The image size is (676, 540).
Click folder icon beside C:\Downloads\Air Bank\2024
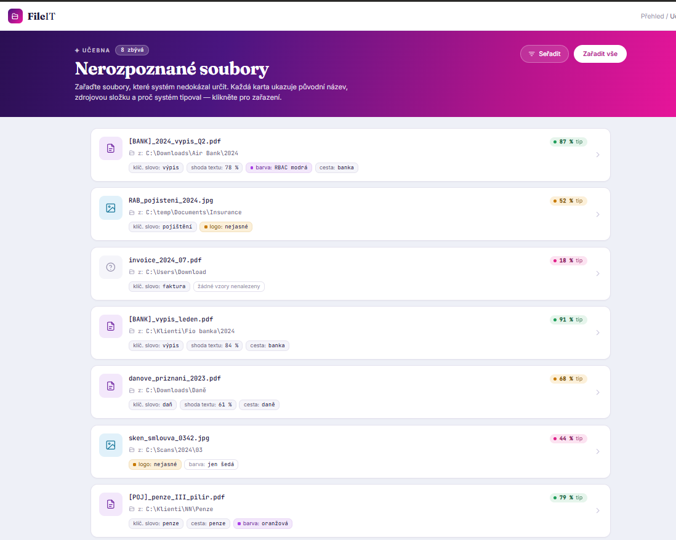[132, 153]
